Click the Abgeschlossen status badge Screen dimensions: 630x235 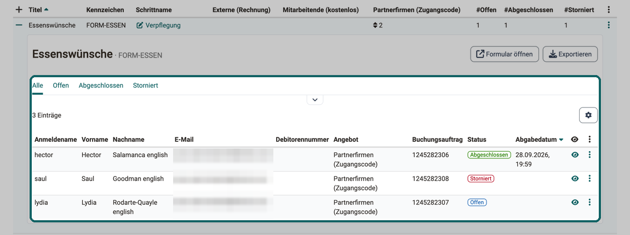tap(489, 154)
